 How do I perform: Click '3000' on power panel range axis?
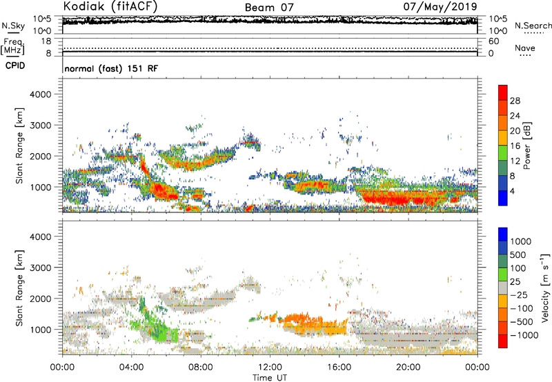pyautogui.click(x=40, y=125)
